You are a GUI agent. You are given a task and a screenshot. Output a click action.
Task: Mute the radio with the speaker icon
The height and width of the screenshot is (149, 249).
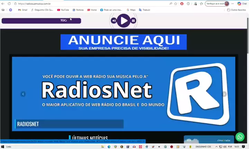114,21
